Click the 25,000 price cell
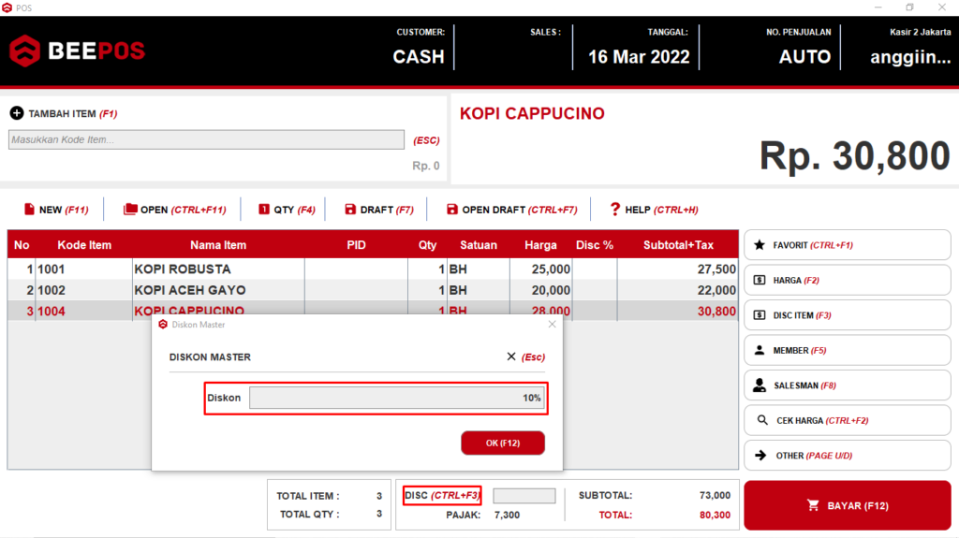This screenshot has width=959, height=538. tap(540, 269)
